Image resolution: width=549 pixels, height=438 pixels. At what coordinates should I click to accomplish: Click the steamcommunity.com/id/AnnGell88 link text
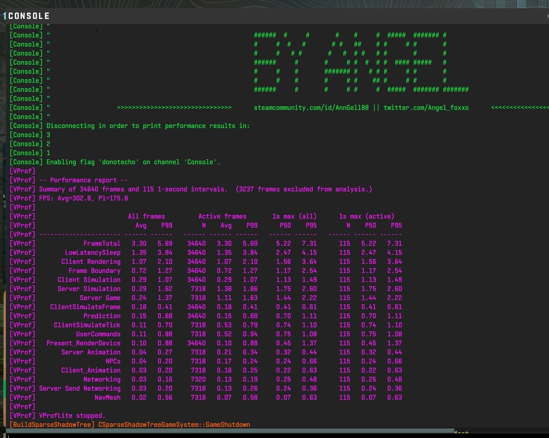(x=311, y=108)
